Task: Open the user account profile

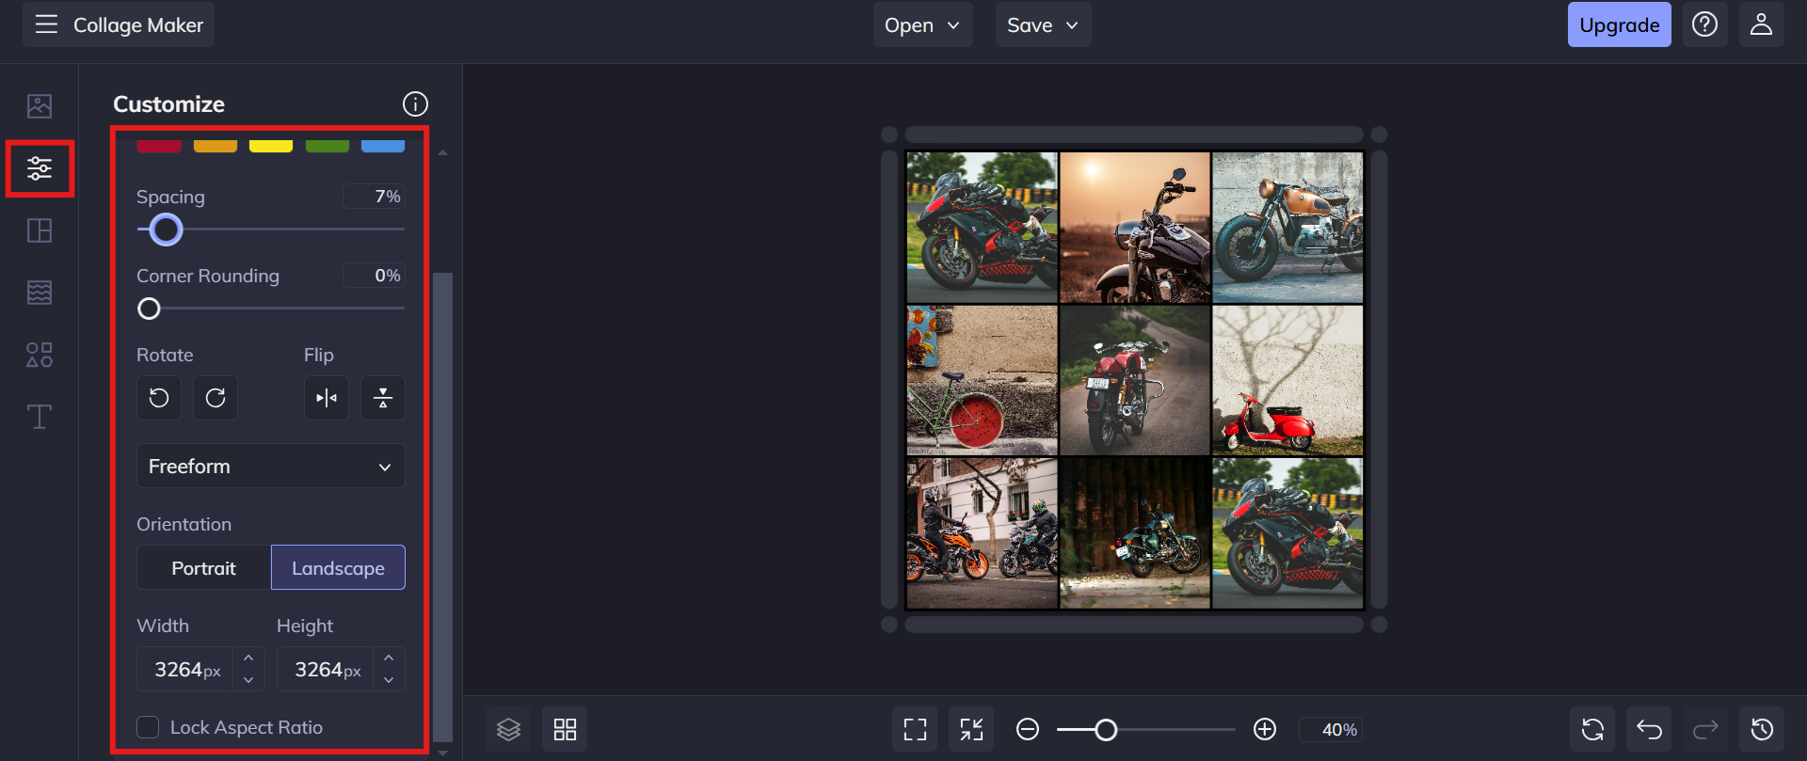Action: (x=1761, y=24)
